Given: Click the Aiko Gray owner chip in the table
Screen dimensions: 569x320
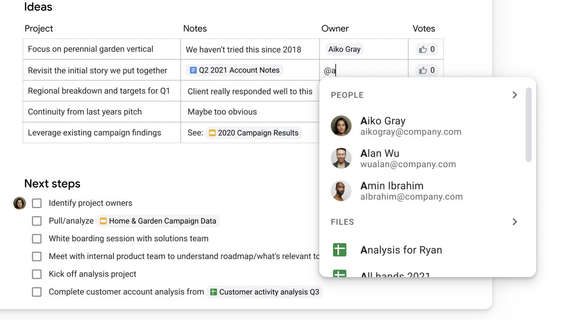Looking at the screenshot, I should click(344, 49).
